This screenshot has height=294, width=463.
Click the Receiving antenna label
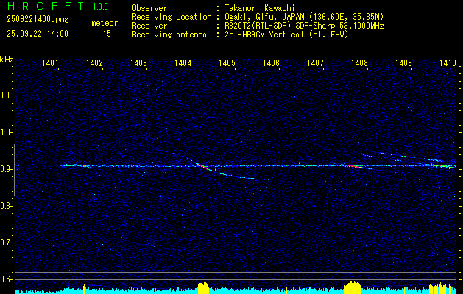point(169,35)
